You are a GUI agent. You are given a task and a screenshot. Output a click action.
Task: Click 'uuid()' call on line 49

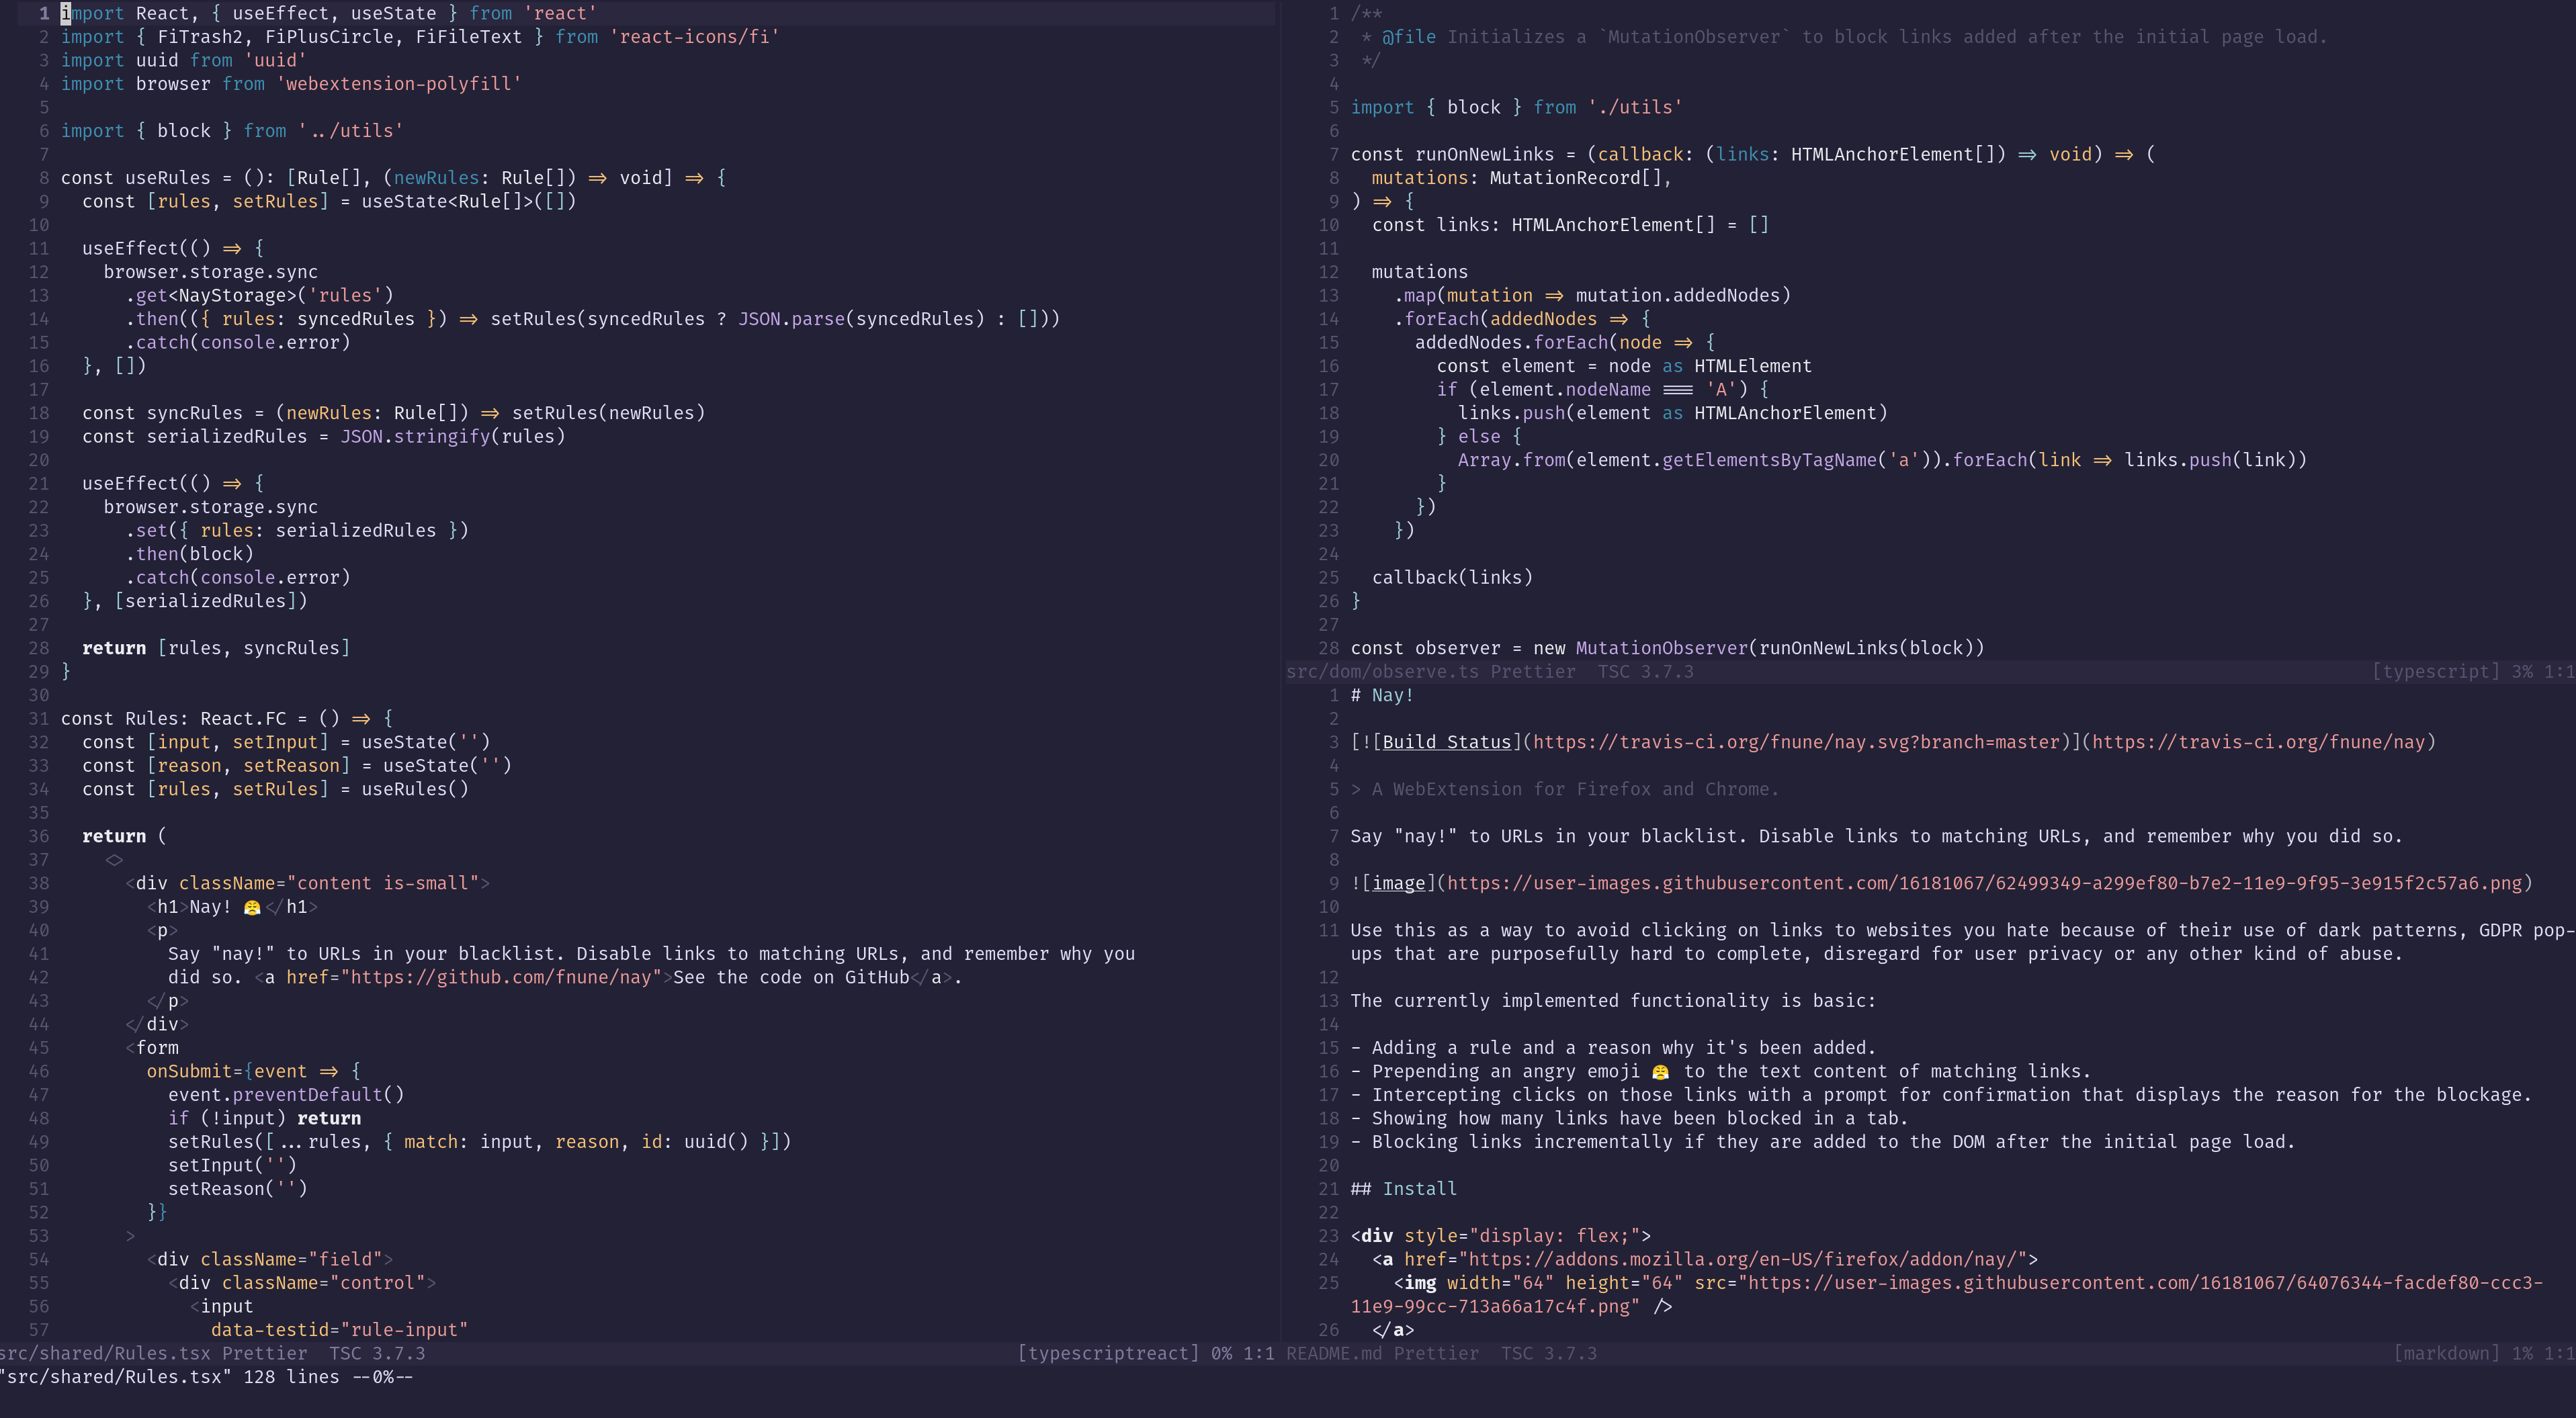(716, 1142)
